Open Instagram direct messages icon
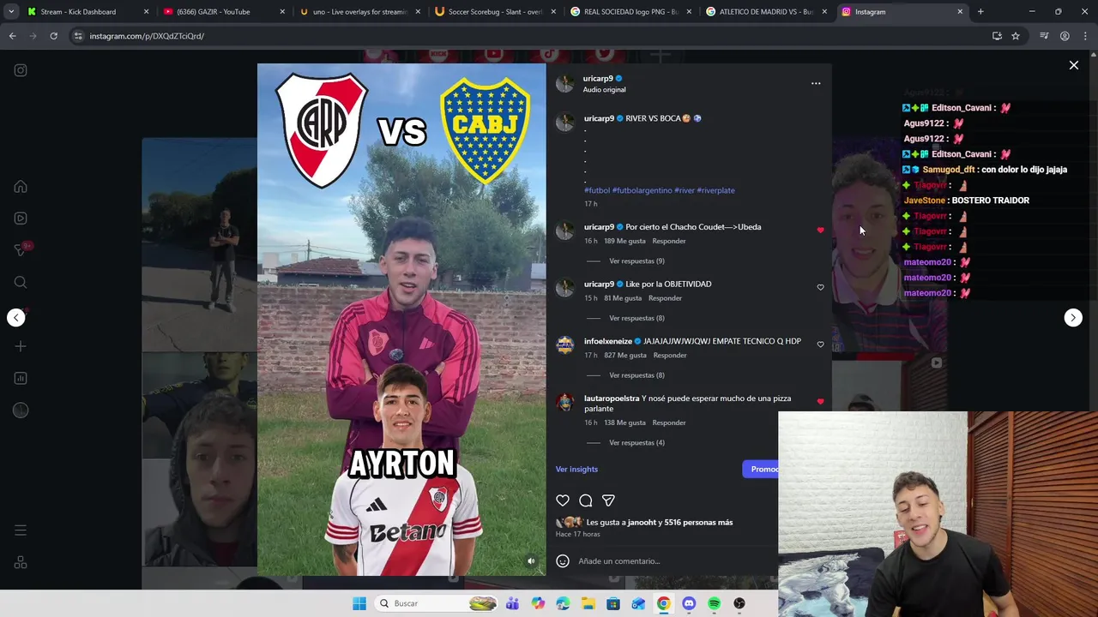 [x=21, y=250]
